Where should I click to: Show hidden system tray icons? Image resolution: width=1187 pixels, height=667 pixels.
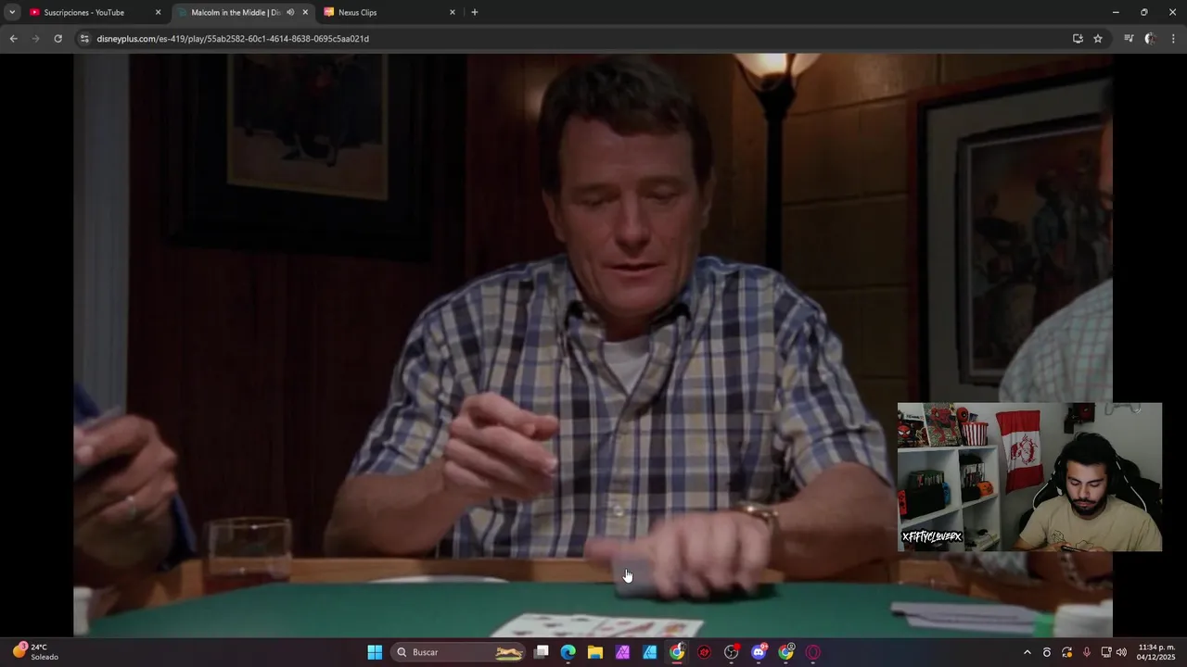(x=1027, y=652)
